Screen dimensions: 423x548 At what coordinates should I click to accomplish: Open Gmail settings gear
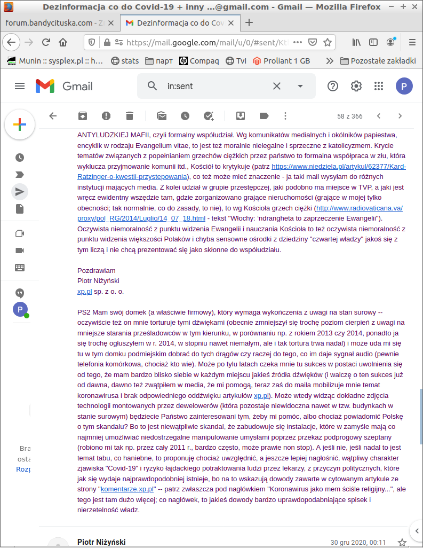356,86
